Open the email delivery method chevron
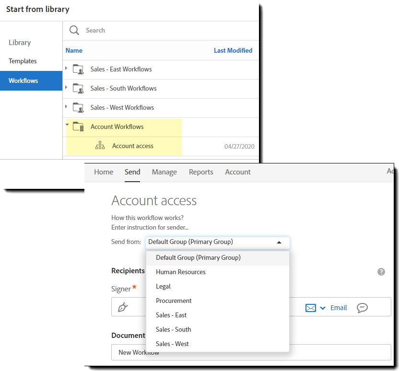The width and height of the screenshot is (399, 371). click(323, 308)
